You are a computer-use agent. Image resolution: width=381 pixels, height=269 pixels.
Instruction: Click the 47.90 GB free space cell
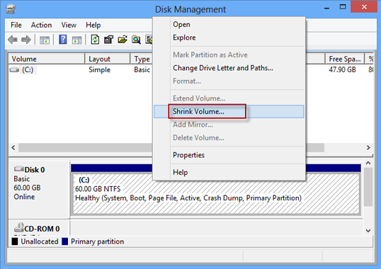(342, 70)
